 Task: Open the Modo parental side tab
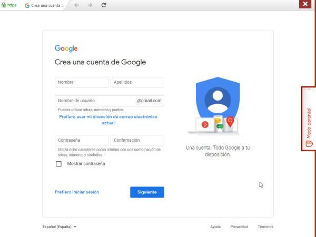tap(309, 120)
